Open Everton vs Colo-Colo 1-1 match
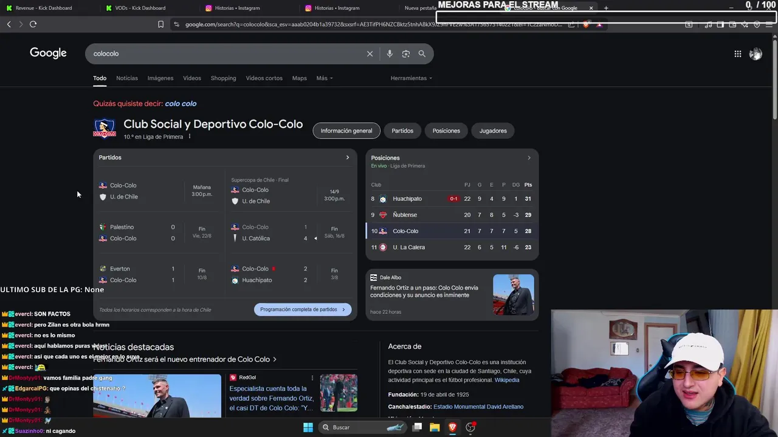This screenshot has width=778, height=437. point(159,274)
